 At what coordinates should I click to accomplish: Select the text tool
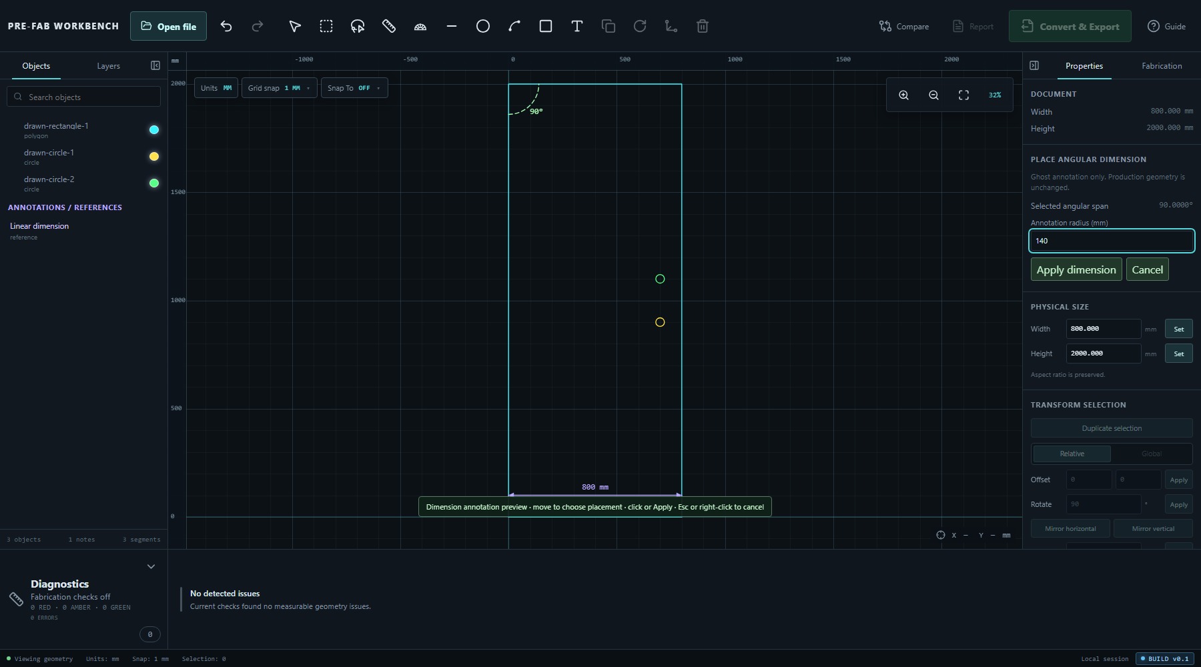pos(577,26)
